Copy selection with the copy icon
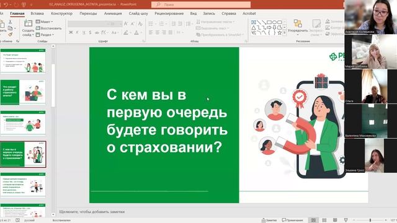The width and height of the screenshot is (397, 223). tap(10, 28)
